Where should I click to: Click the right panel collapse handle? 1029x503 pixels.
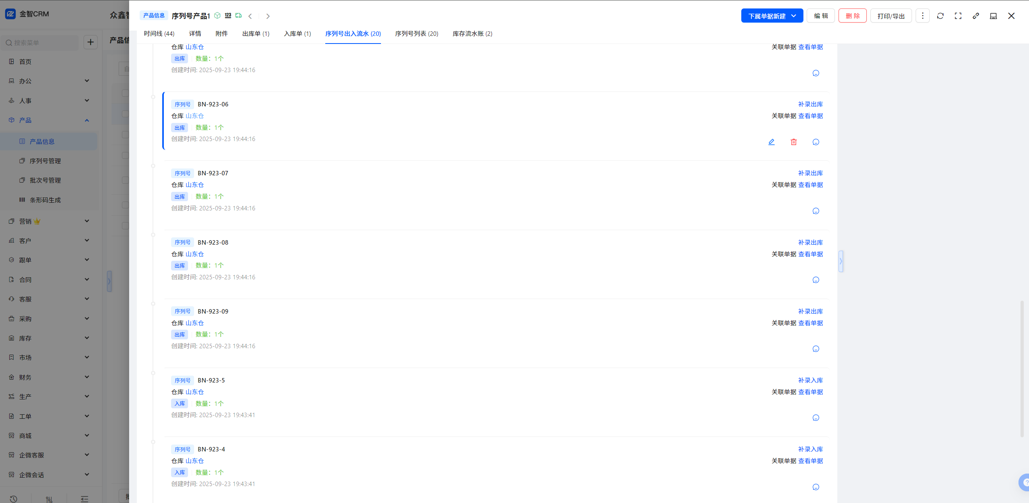[841, 261]
